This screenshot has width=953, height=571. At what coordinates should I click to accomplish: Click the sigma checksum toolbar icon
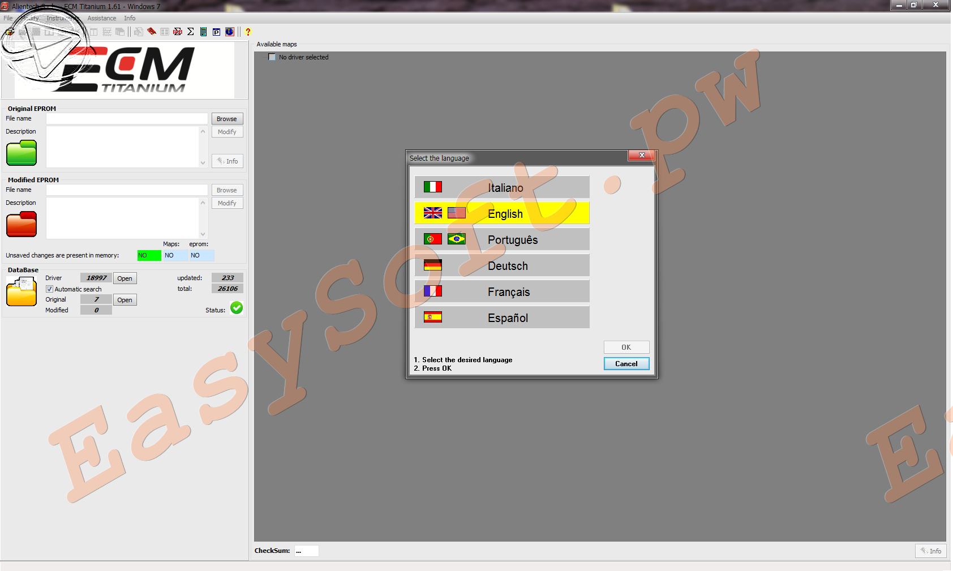tap(191, 32)
